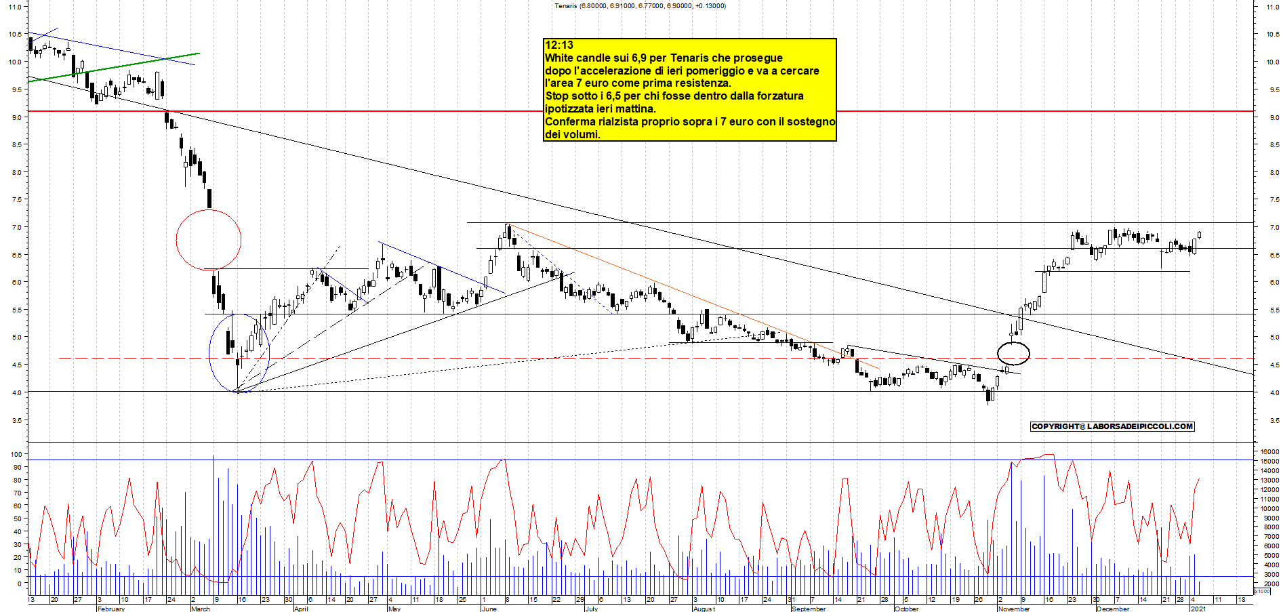Click the June label on the time axis

pyautogui.click(x=489, y=609)
